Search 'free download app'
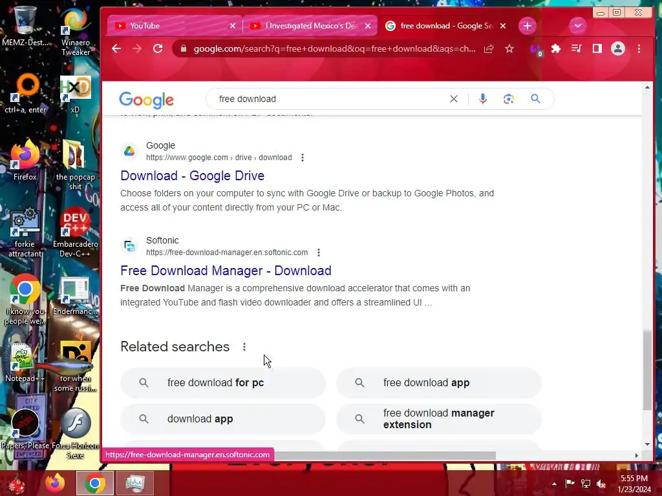Screen dimensions: 662x496 pyautogui.click(x=439, y=383)
